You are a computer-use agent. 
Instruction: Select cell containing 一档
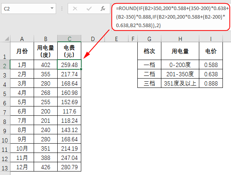click(x=149, y=65)
